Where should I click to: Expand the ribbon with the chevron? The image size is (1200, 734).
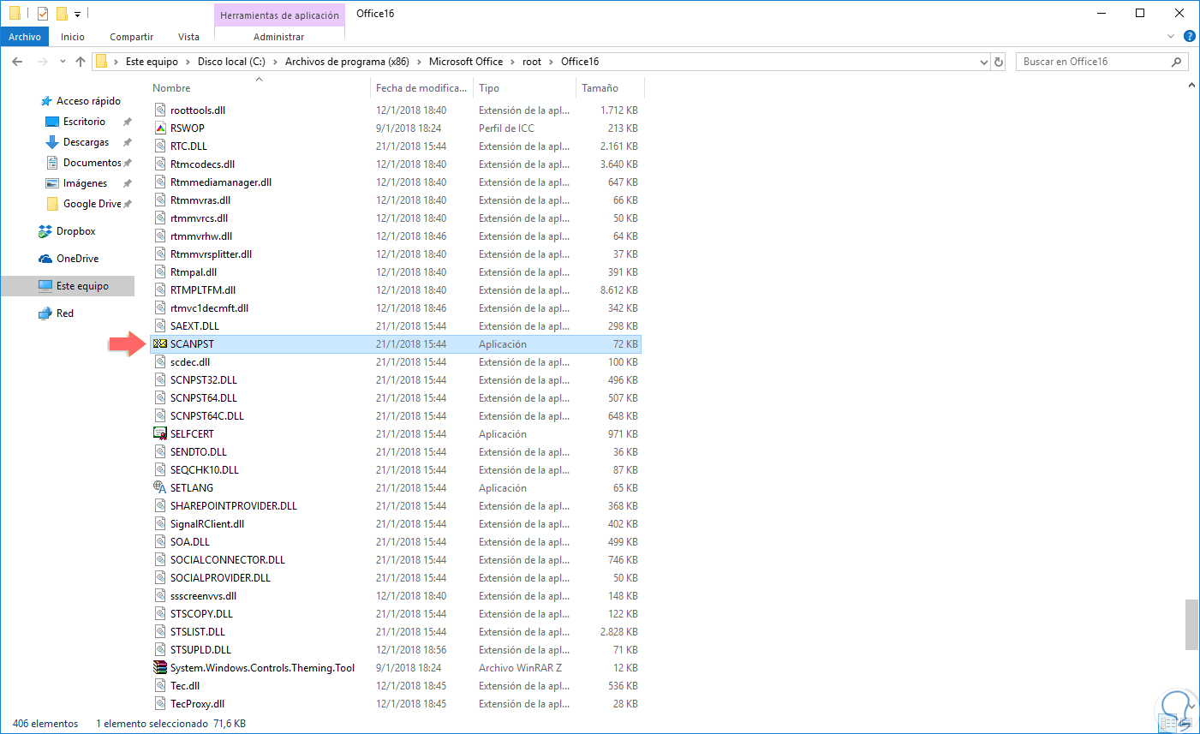(1171, 36)
